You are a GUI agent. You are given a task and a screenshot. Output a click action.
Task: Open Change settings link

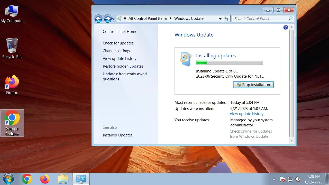[116, 51]
